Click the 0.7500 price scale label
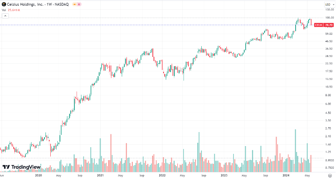 329,168
